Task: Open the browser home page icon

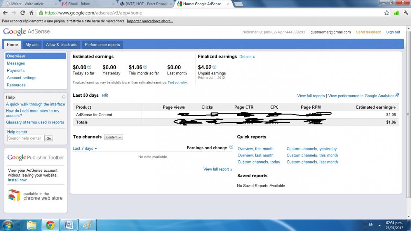Action: (x=31, y=13)
